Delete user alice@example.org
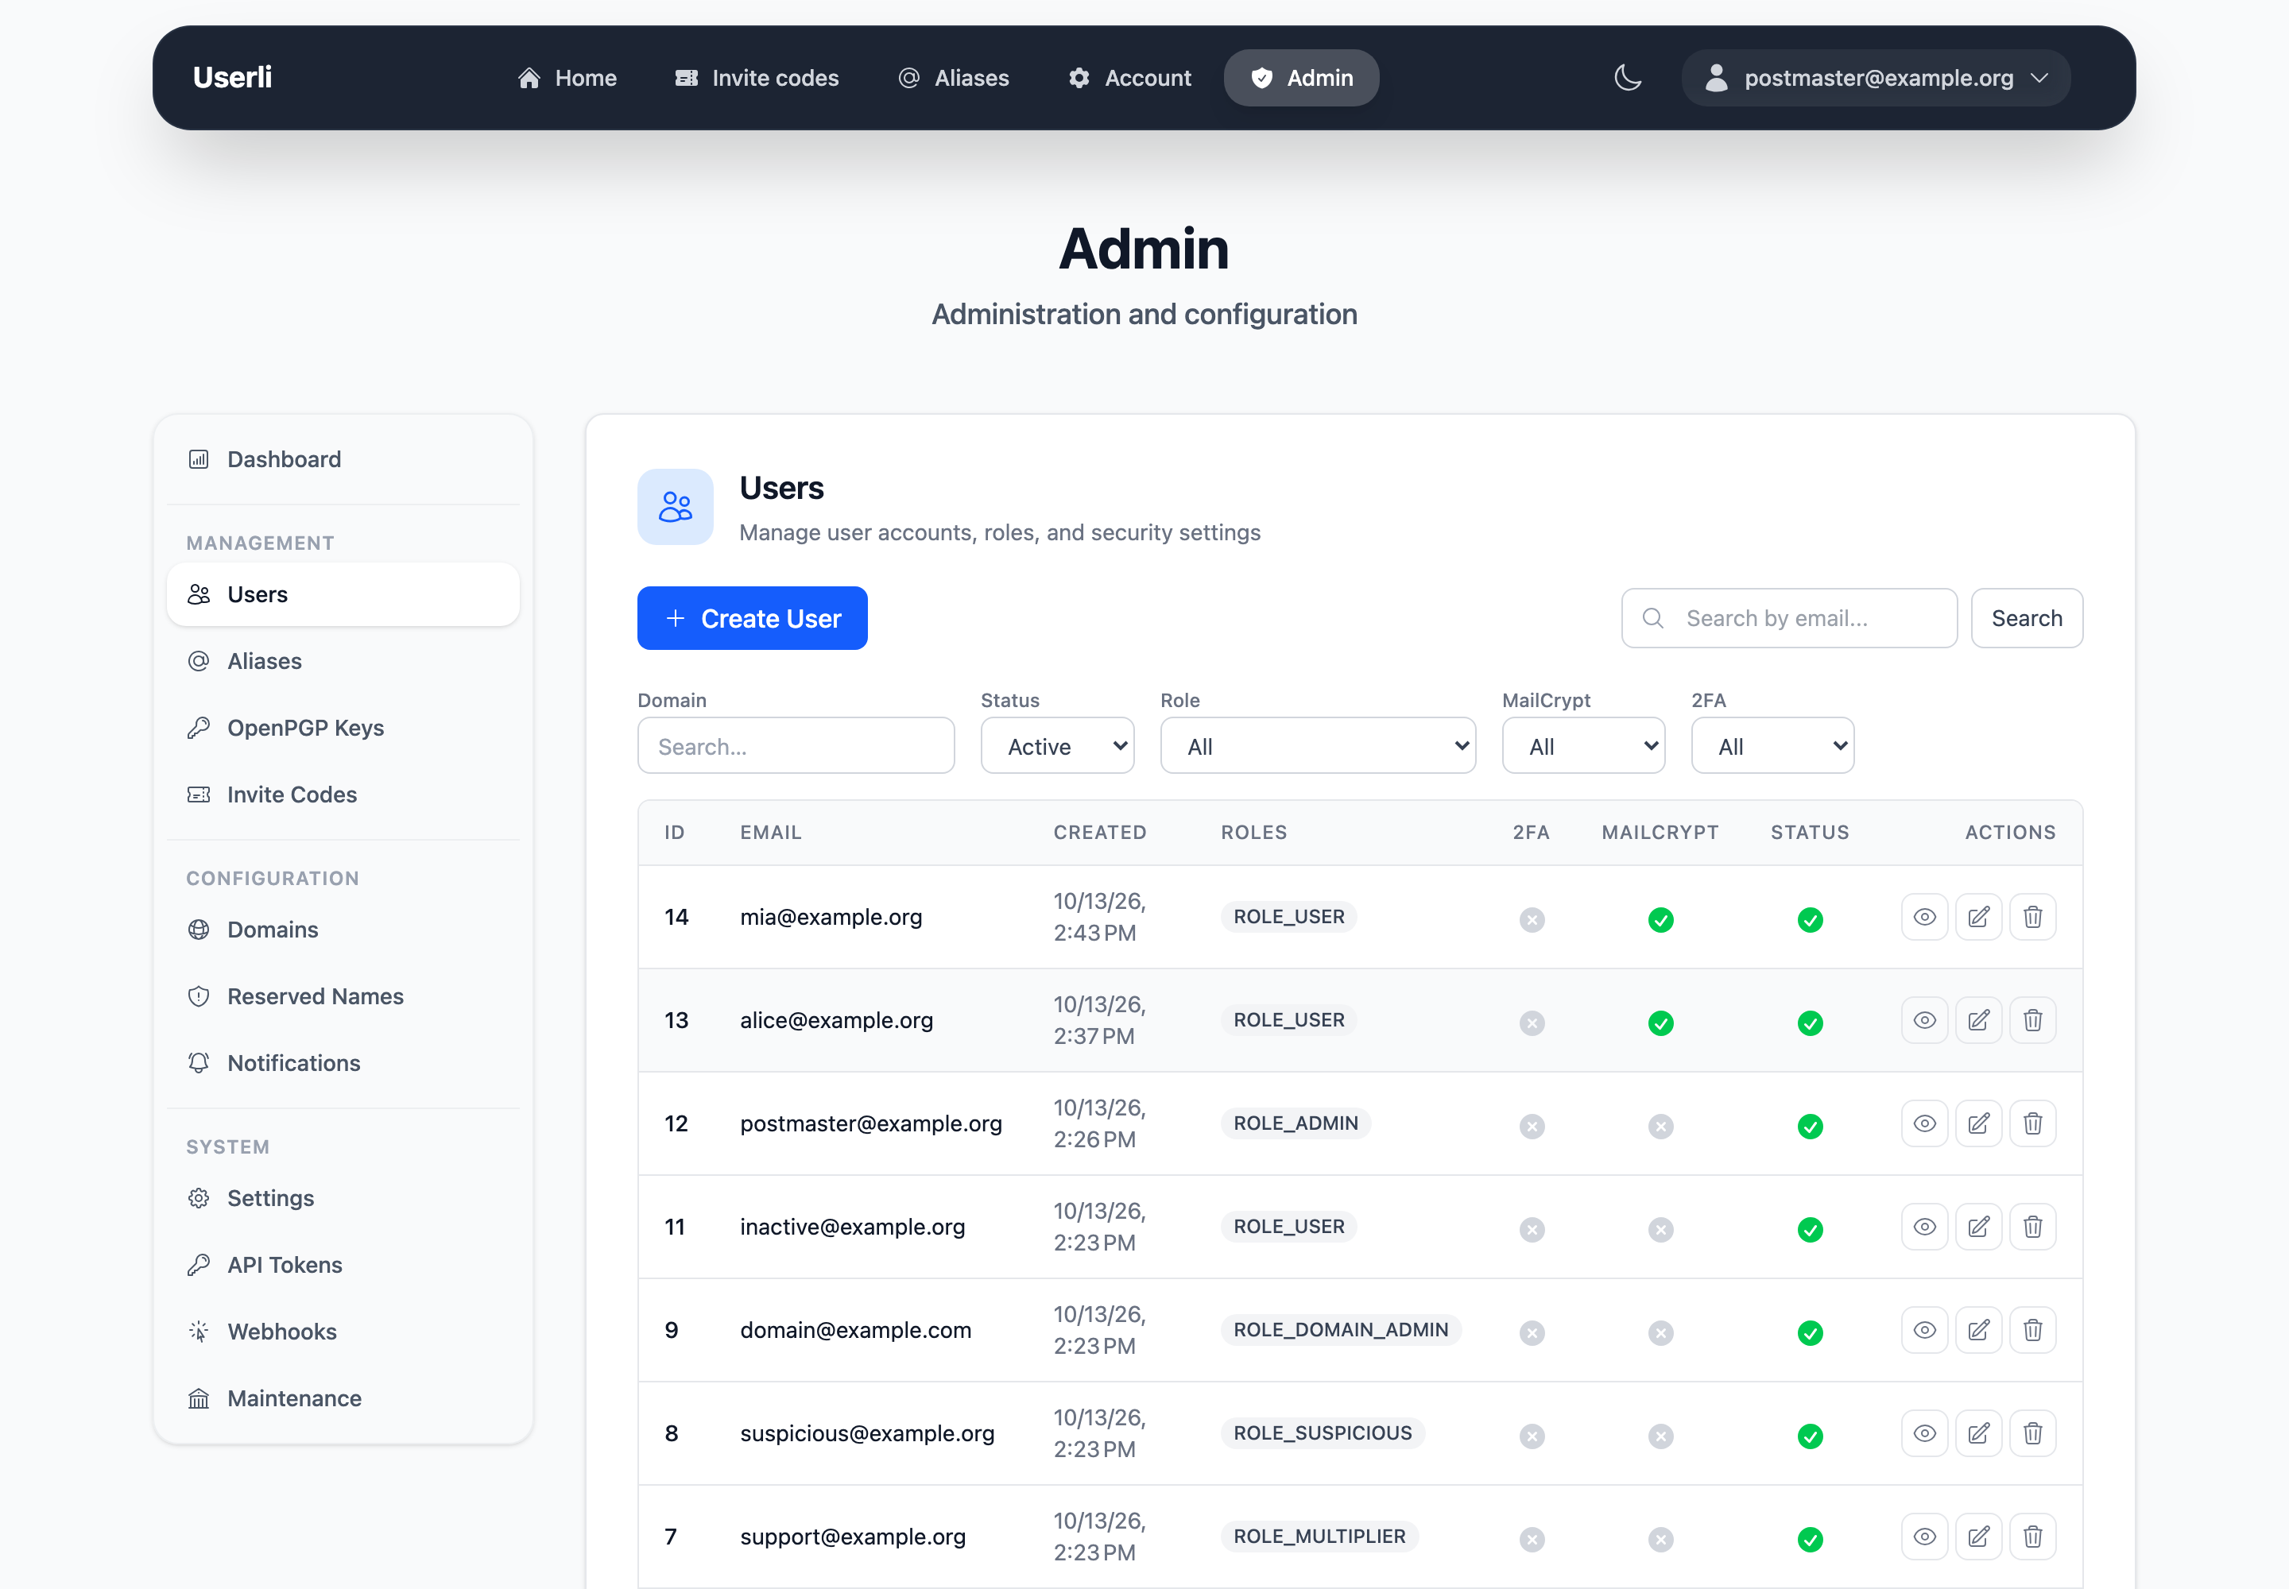The height and width of the screenshot is (1589, 2289). 2032,1020
